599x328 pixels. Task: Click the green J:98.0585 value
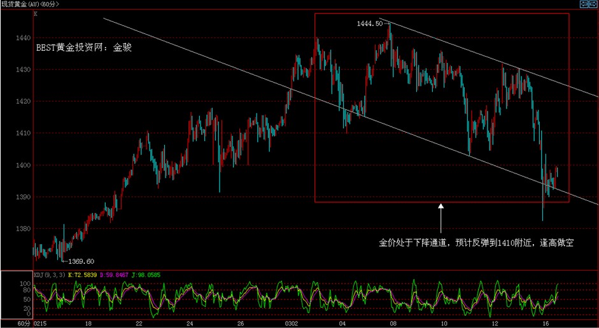coord(146,275)
